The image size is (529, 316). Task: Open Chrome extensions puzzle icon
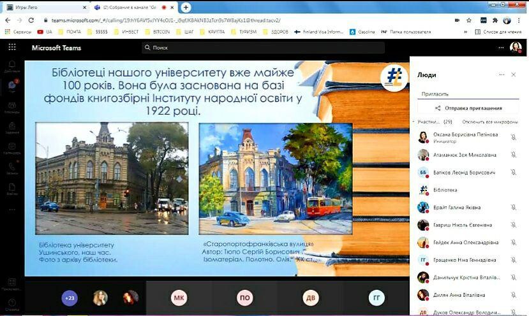coord(495,20)
